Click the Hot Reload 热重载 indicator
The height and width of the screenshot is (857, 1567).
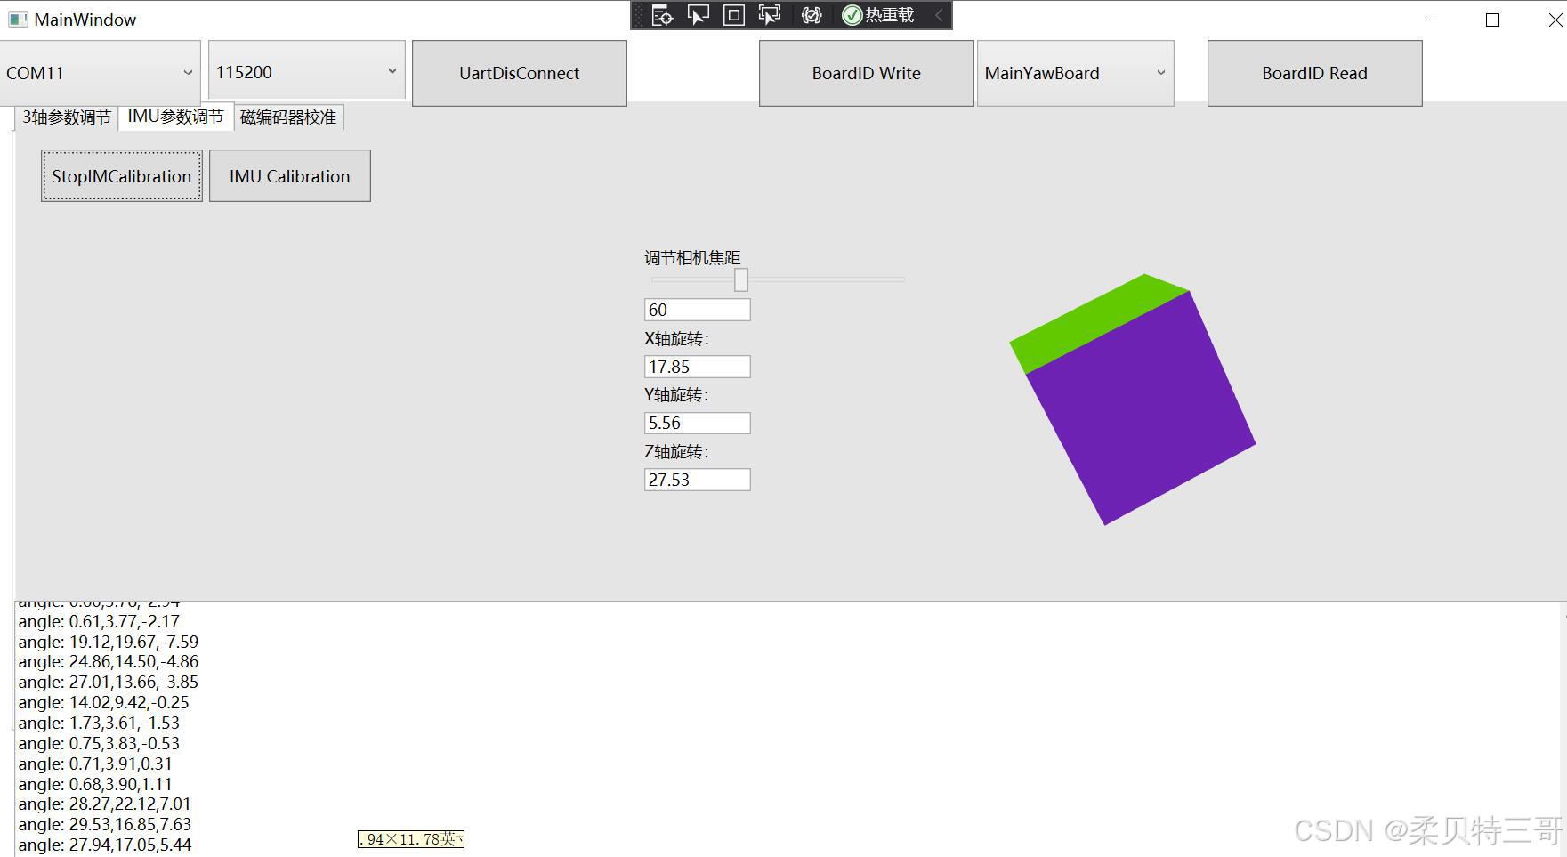[878, 15]
